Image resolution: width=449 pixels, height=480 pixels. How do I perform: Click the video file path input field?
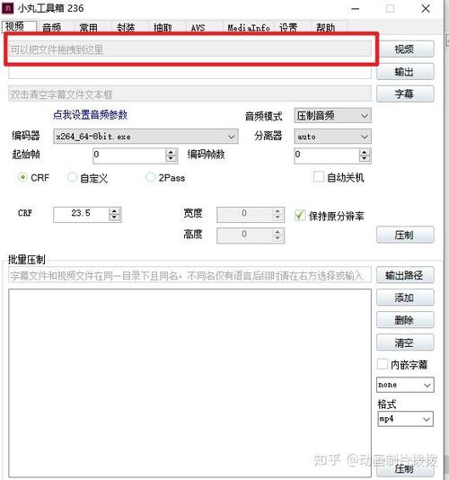[x=189, y=49]
